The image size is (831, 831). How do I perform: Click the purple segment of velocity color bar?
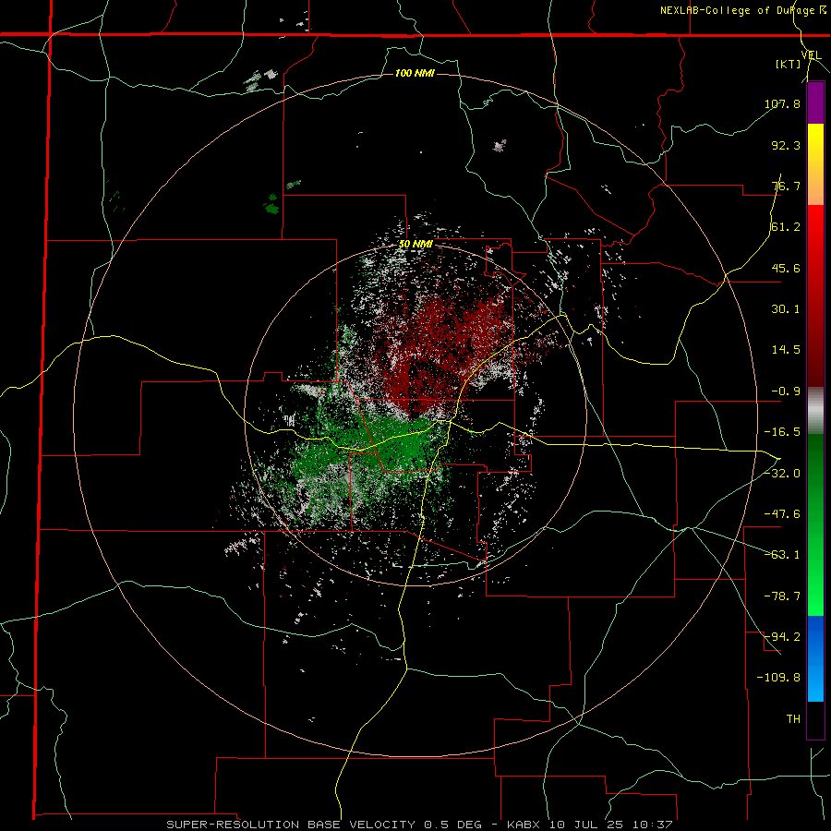(815, 102)
